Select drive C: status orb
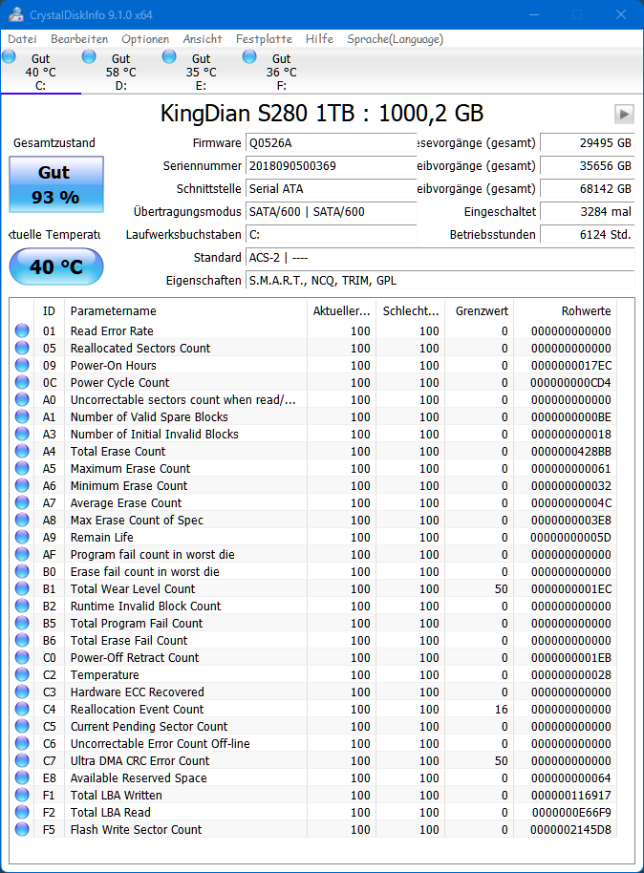The height and width of the screenshot is (873, 644). point(9,56)
